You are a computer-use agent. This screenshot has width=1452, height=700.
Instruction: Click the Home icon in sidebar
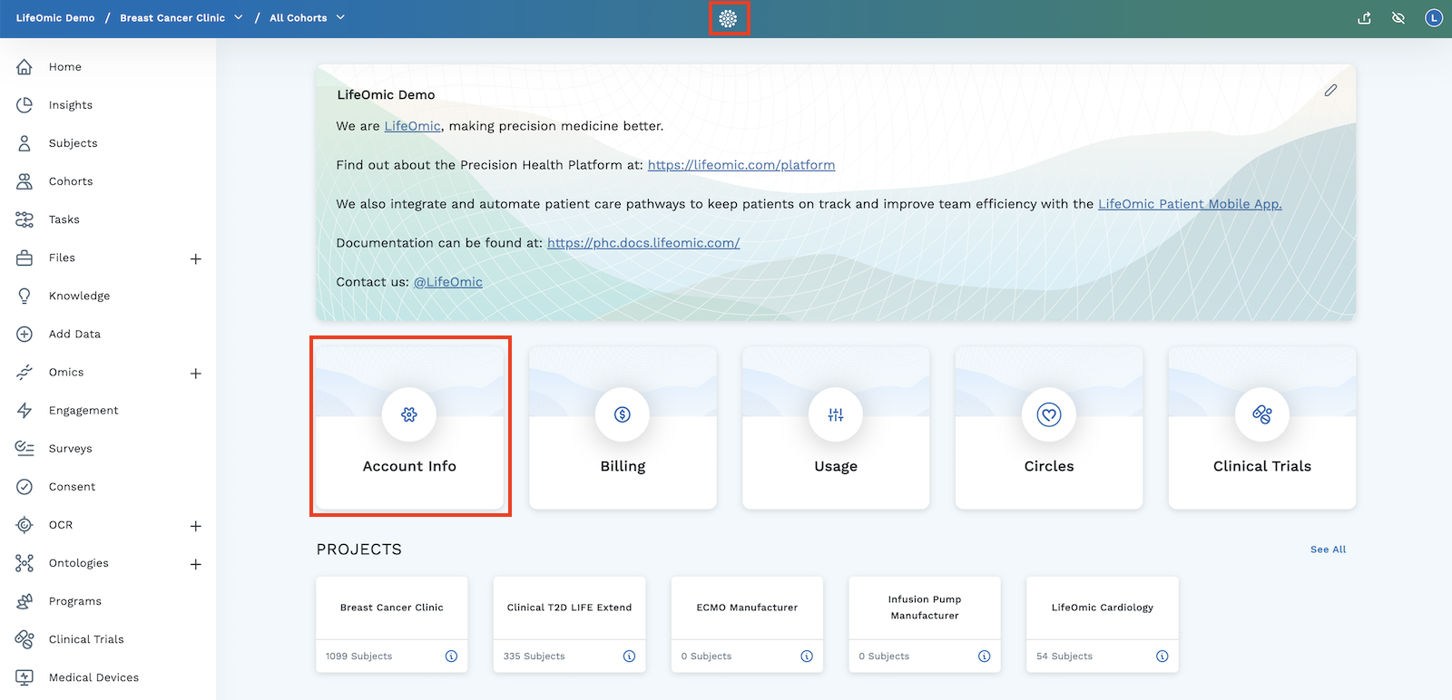25,67
